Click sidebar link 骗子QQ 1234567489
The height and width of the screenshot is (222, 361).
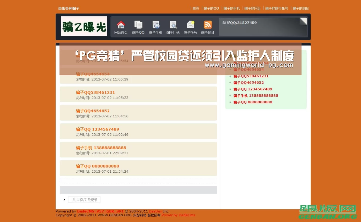point(253,89)
